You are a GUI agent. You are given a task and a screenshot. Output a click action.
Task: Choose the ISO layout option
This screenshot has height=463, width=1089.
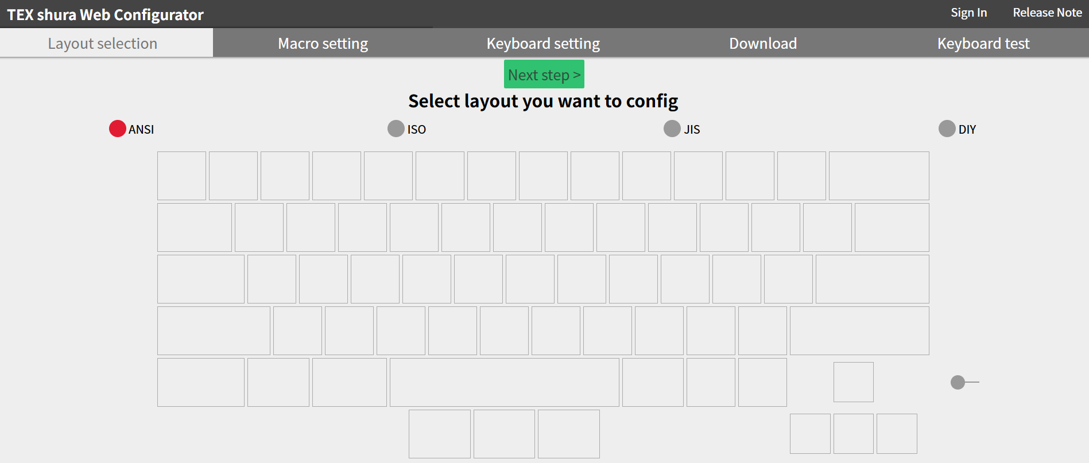(396, 129)
